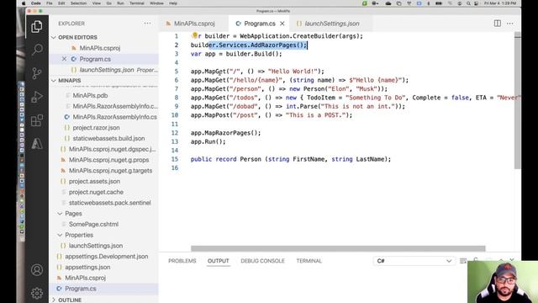
Task: Open the Search view in activity bar
Action: point(37,50)
